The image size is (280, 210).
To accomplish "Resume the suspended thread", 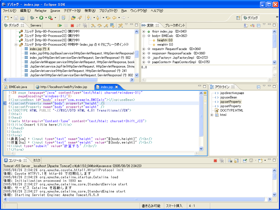I will [x=60, y=25].
